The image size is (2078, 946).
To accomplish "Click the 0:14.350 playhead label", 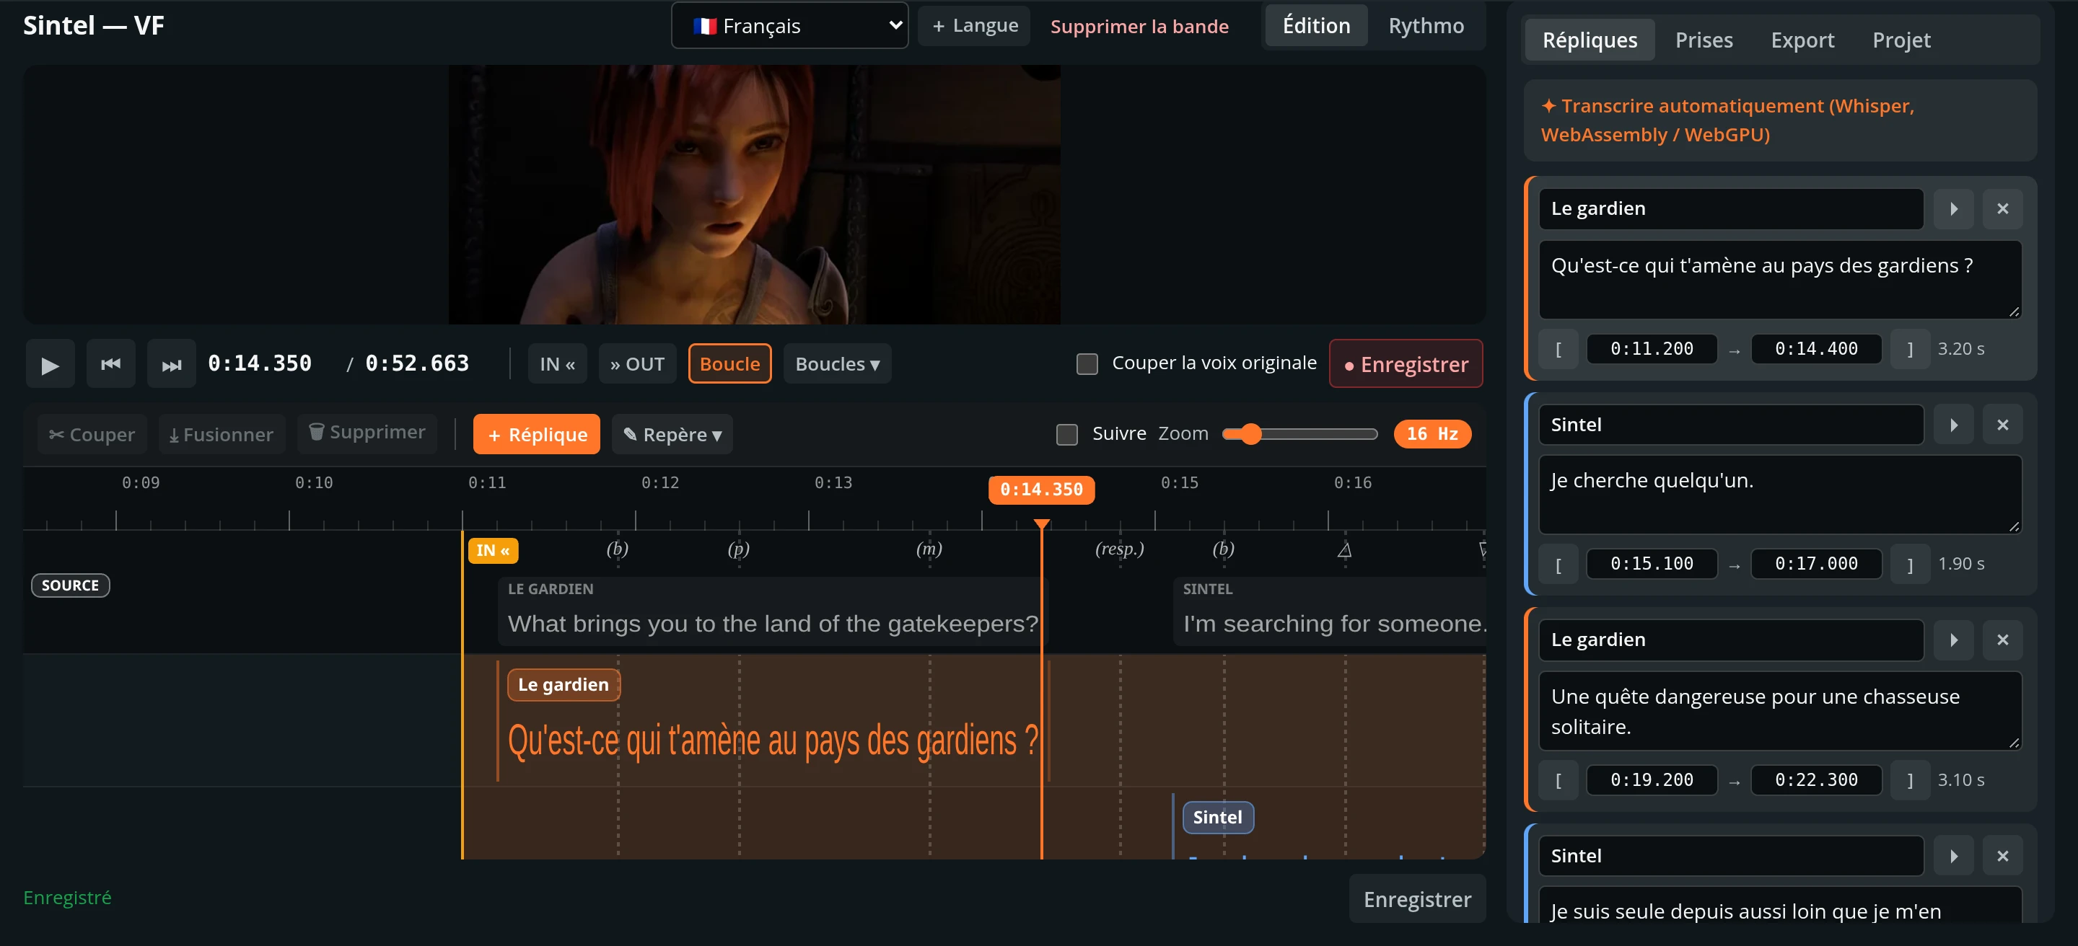I will [1041, 490].
